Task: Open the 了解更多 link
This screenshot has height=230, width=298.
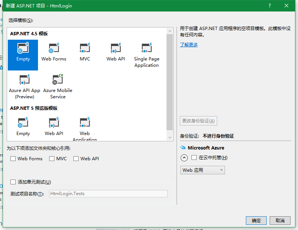Action: (x=189, y=45)
